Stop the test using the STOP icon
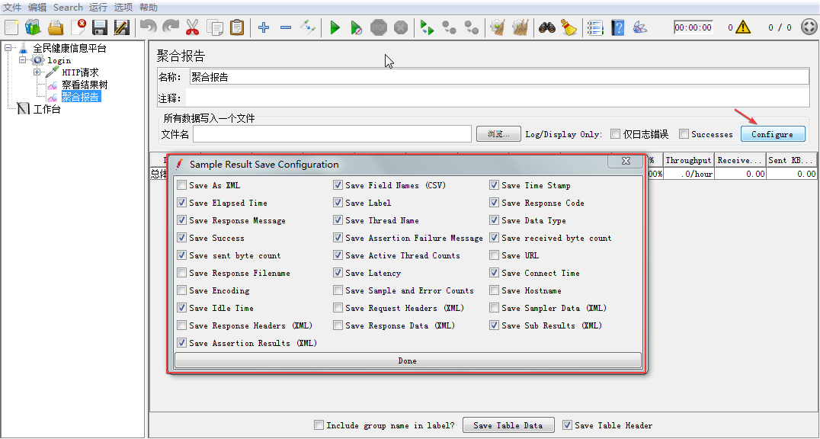 (378, 27)
